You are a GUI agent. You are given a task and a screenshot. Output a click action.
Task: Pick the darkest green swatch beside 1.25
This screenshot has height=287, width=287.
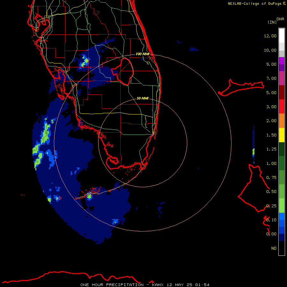click(282, 149)
